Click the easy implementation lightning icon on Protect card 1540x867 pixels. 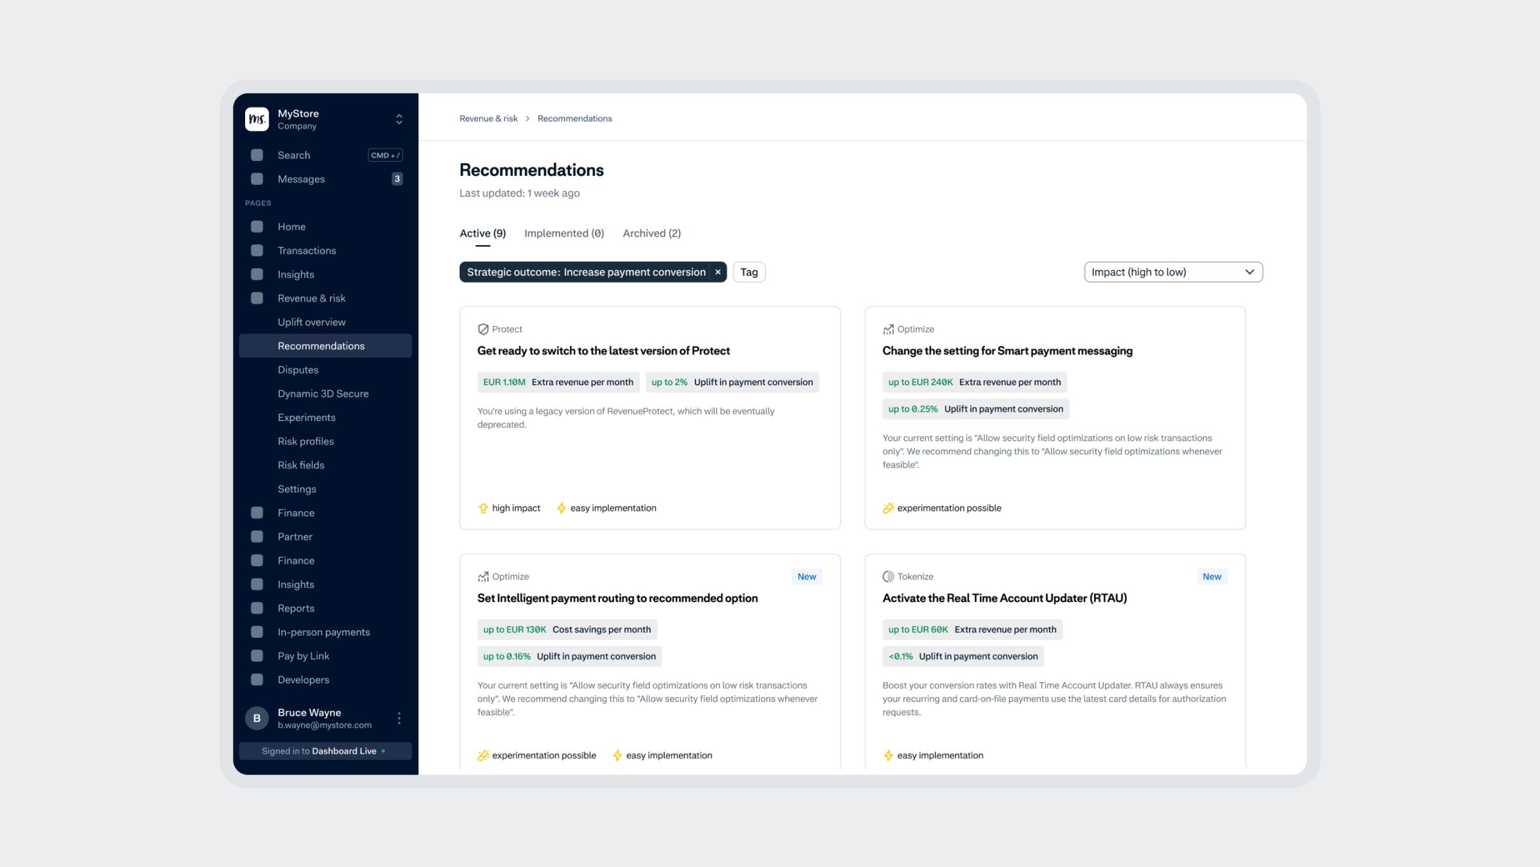(561, 508)
